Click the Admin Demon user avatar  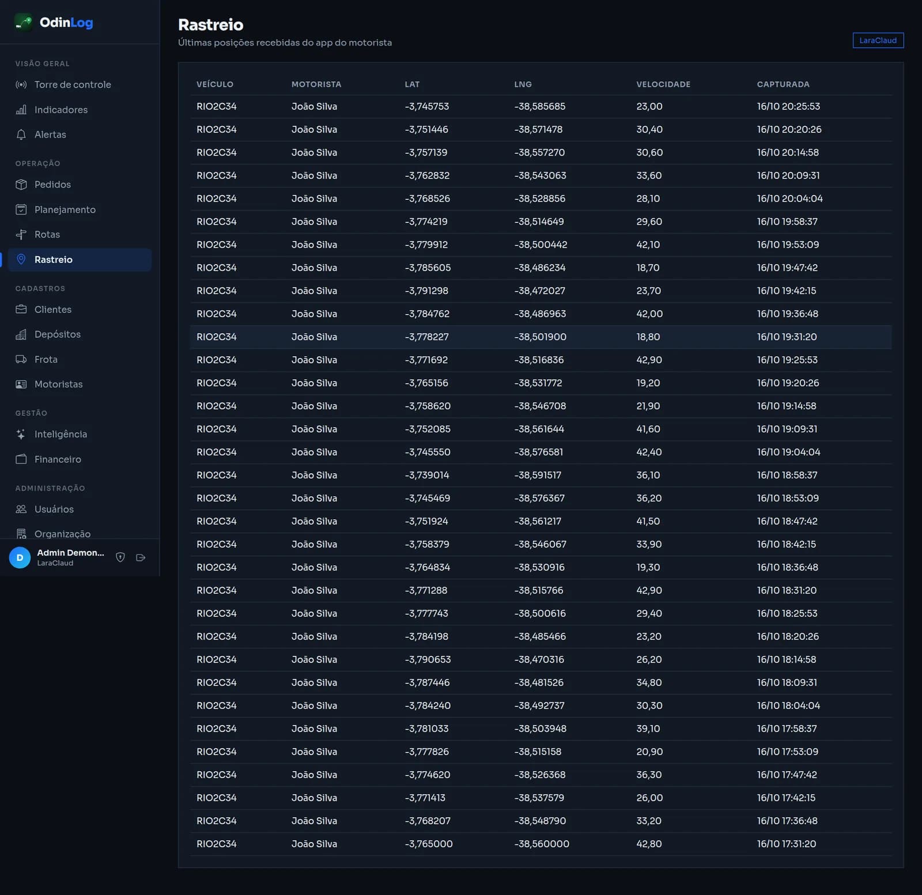[x=20, y=557]
